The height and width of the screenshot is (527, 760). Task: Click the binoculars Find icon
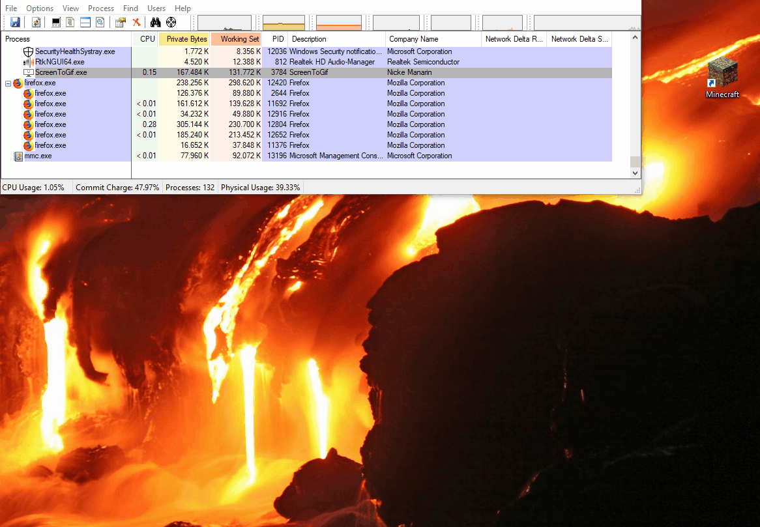coord(155,22)
